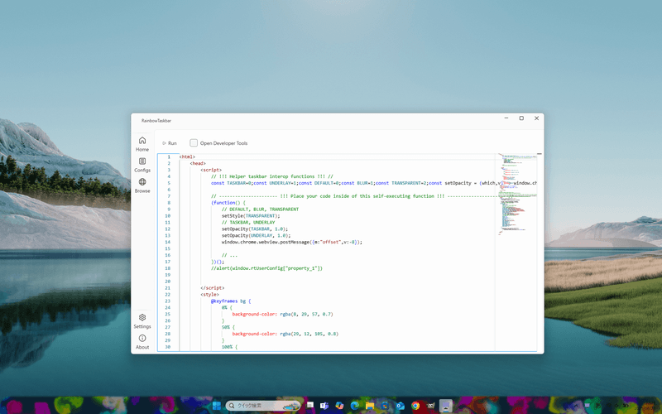The height and width of the screenshot is (414, 662).
Task: Open Copilot from the taskbar
Action: 339,406
